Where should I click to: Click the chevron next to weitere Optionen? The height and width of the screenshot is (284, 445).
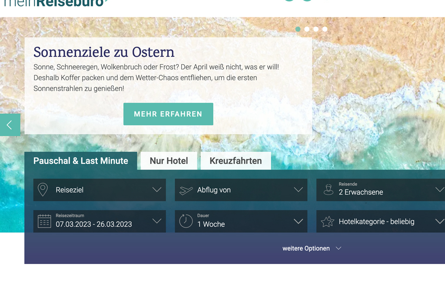click(338, 248)
